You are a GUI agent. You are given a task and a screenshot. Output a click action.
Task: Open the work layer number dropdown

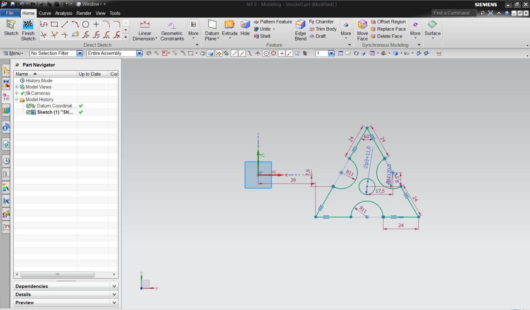coord(331,53)
